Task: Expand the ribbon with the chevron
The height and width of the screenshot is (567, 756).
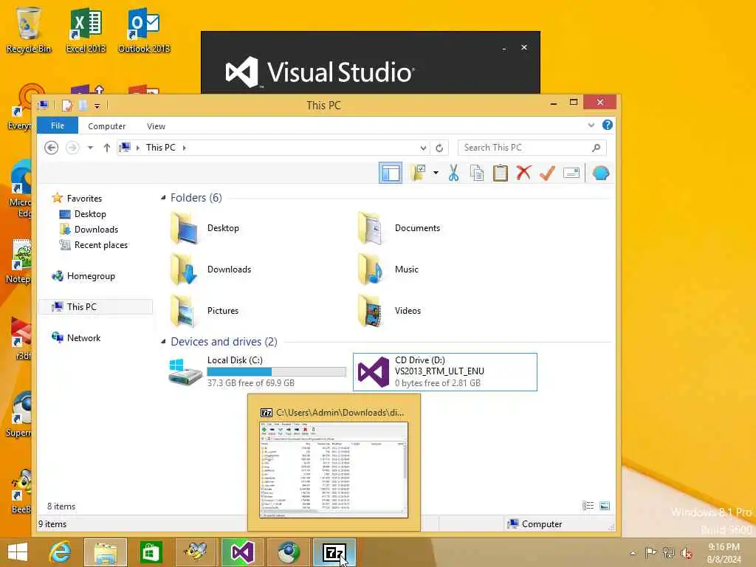Action: point(591,126)
